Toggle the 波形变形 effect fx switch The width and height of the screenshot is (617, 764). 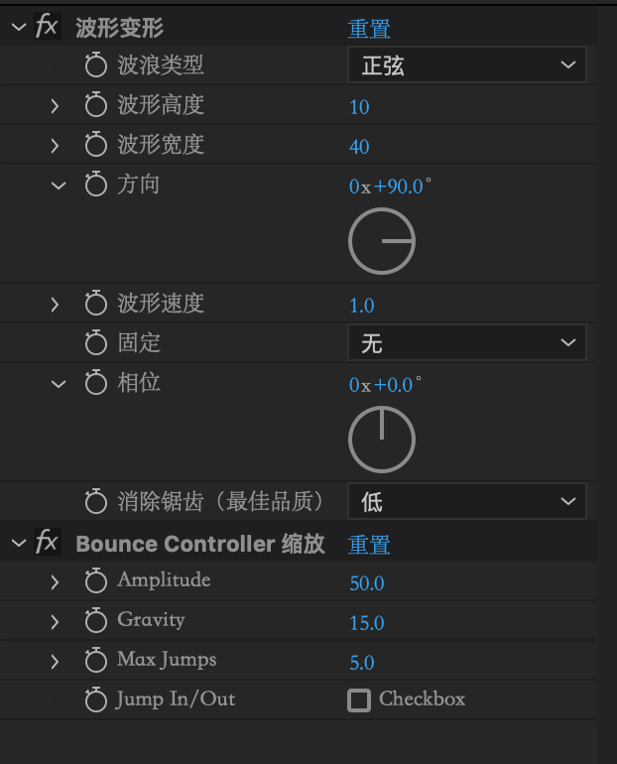pos(47,27)
